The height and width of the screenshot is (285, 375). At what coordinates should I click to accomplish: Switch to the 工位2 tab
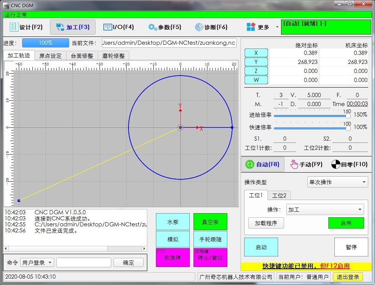[279, 196]
